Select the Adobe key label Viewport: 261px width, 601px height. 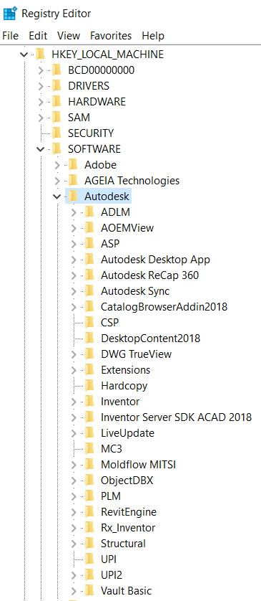(x=101, y=165)
